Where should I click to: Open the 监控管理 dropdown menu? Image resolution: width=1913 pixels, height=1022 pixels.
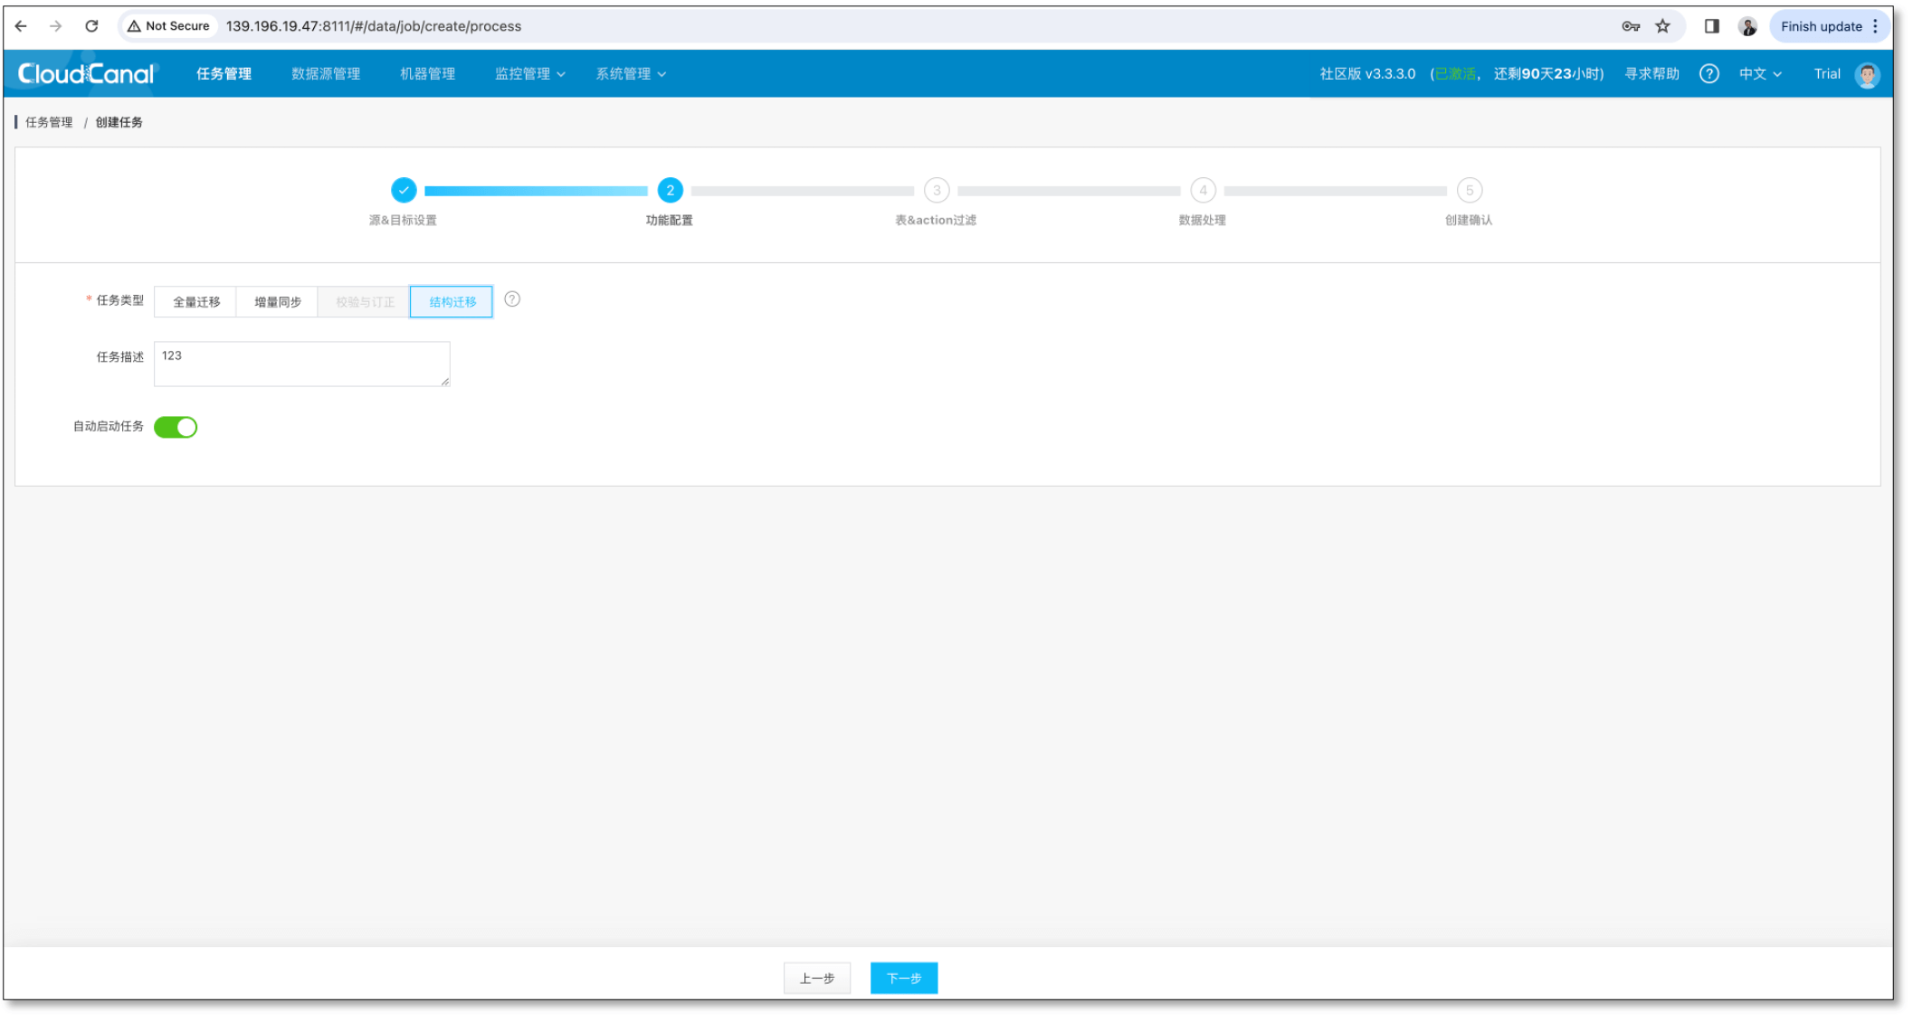coord(529,73)
